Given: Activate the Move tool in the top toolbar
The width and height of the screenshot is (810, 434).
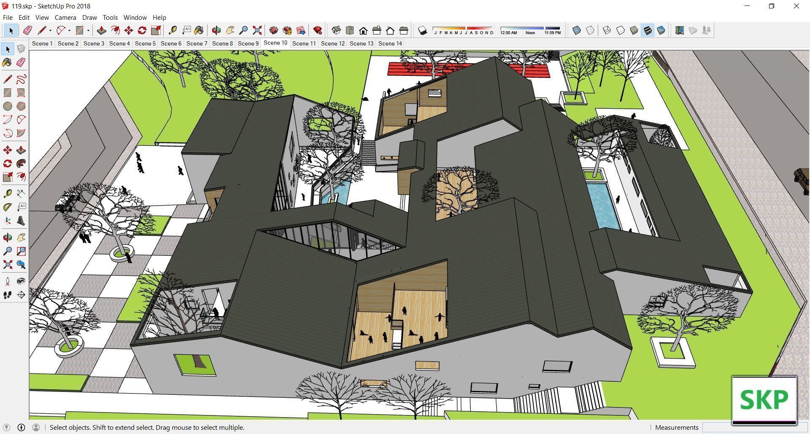Looking at the screenshot, I should coord(129,30).
